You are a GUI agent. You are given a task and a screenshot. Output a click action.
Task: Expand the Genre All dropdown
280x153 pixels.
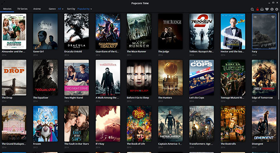[x=60, y=9]
